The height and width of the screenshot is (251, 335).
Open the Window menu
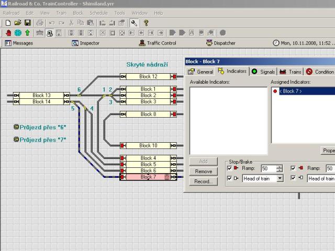(x=140, y=13)
